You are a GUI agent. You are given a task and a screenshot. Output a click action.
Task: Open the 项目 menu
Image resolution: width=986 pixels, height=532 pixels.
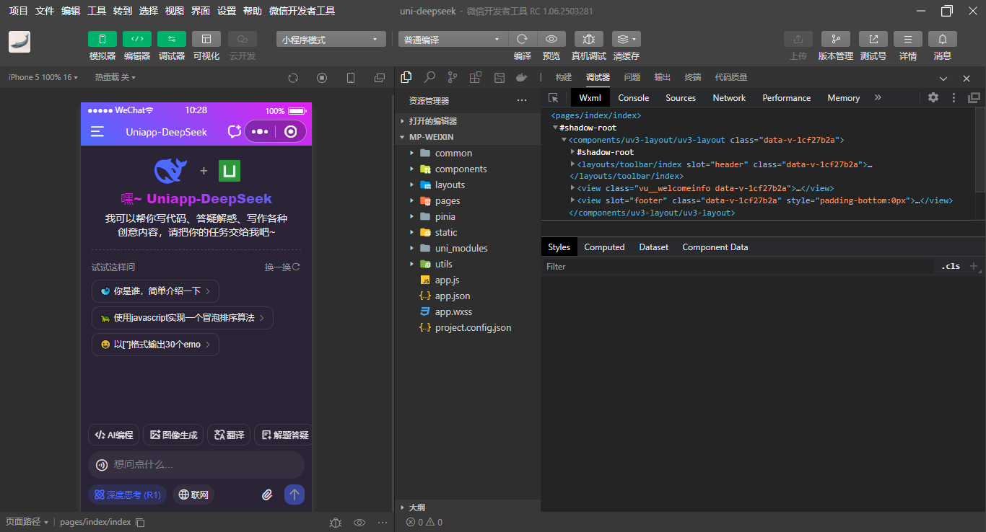(x=19, y=11)
